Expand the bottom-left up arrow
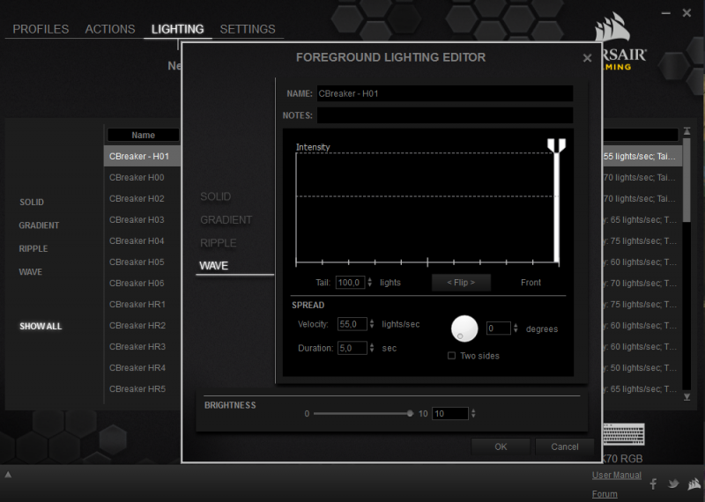 pyautogui.click(x=8, y=474)
